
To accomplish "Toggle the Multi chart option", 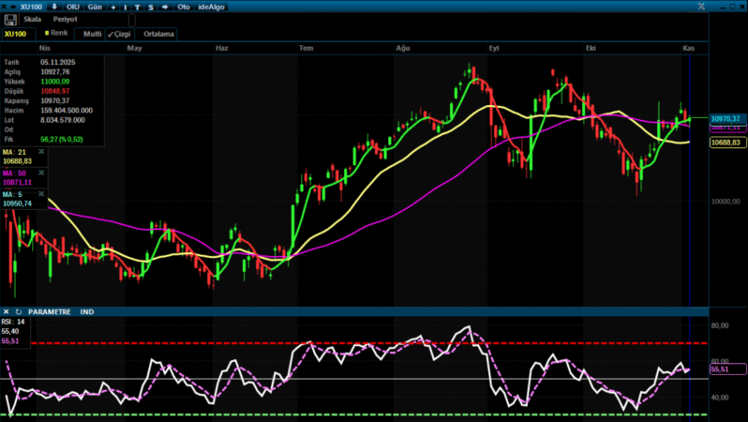I will click(x=92, y=34).
